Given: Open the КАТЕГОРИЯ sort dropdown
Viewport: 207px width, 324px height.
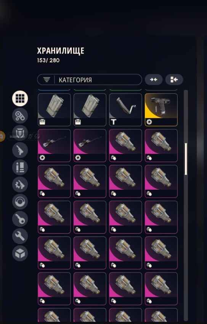Looking at the screenshot, I should [x=90, y=80].
